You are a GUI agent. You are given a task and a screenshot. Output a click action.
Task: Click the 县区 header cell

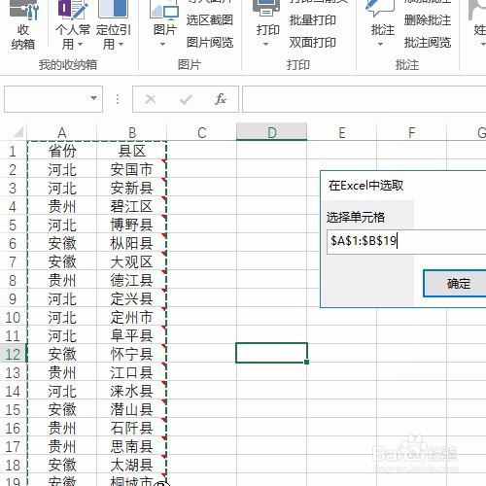[132, 151]
